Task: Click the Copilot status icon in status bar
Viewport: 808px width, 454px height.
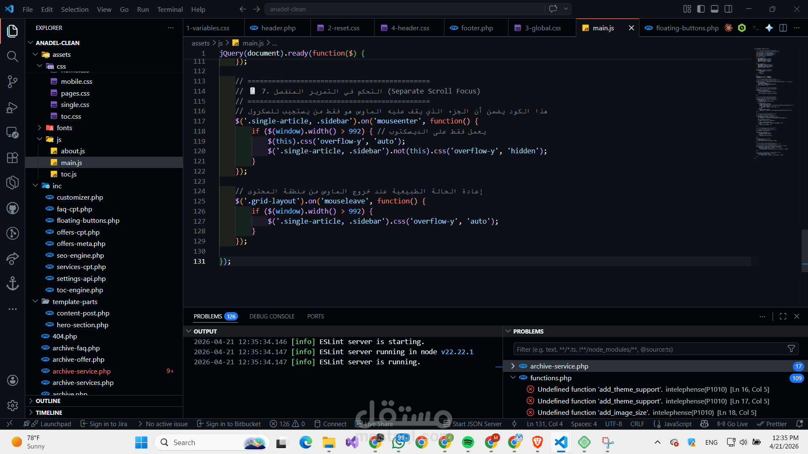Action: (704, 424)
